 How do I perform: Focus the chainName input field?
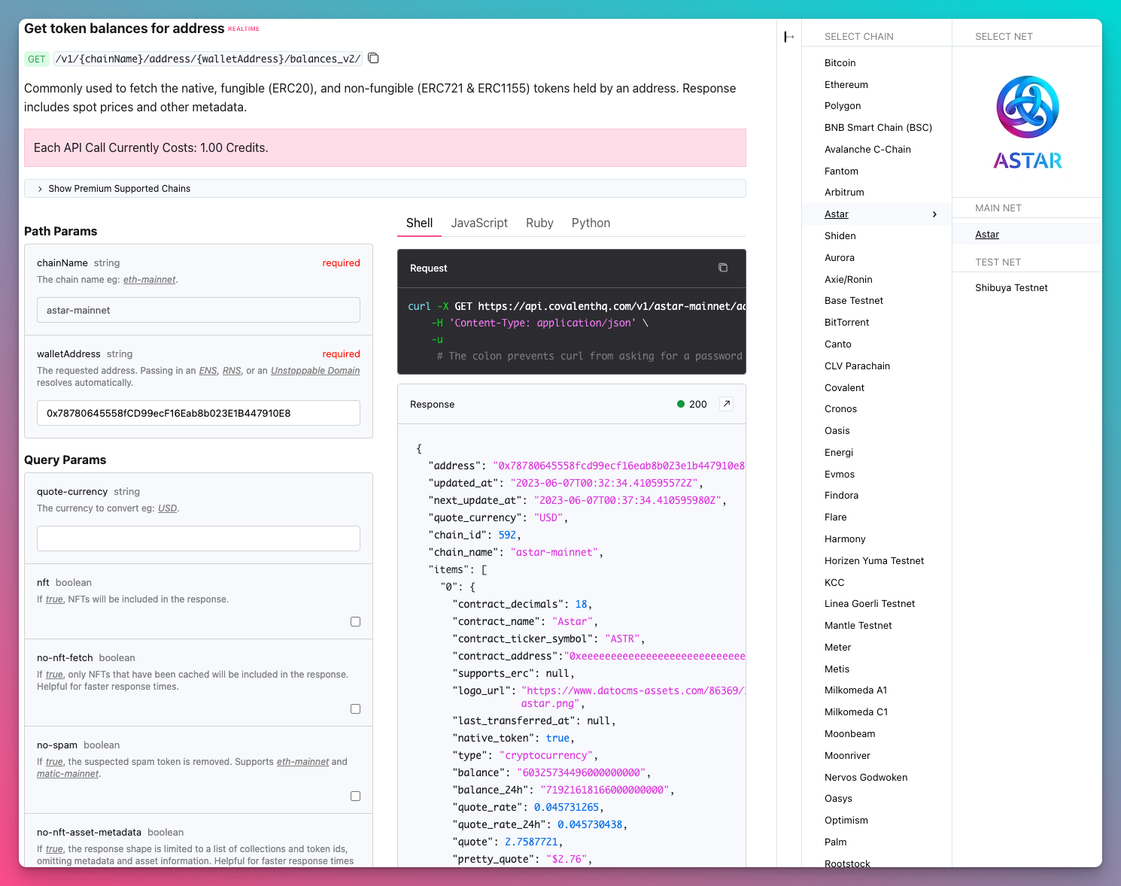click(199, 310)
